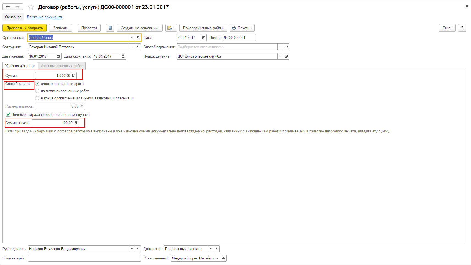The height and width of the screenshot is (265, 471).
Task: Open the Еще menu
Action: [x=447, y=28]
